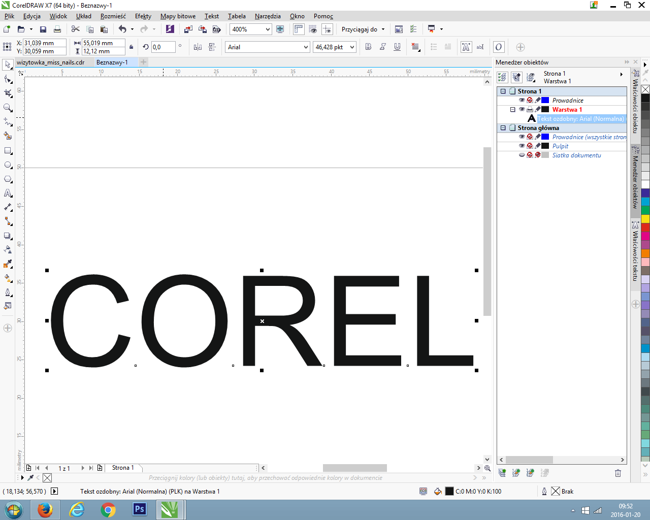Screen dimensions: 650x520
Task: Open the zoom level dropdown showing 400%
Action: pyautogui.click(x=268, y=29)
